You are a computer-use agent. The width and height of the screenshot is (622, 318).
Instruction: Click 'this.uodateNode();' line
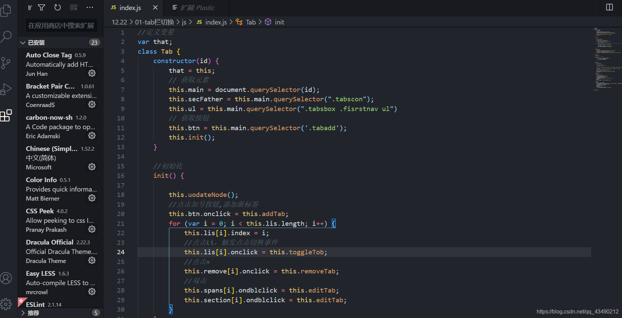203,195
